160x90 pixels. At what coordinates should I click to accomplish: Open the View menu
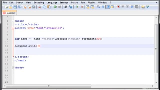click(28, 2)
